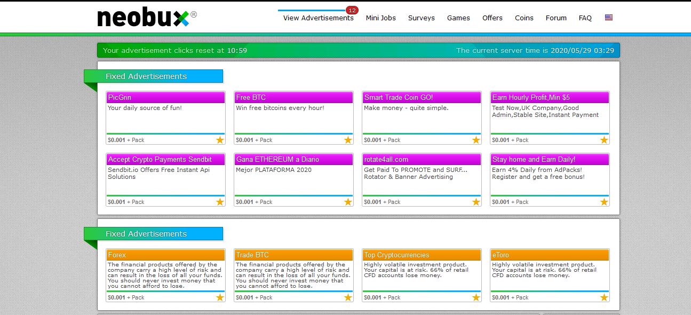Open the Top Cryptocurrencies ad title
691x315 pixels.
[422, 255]
